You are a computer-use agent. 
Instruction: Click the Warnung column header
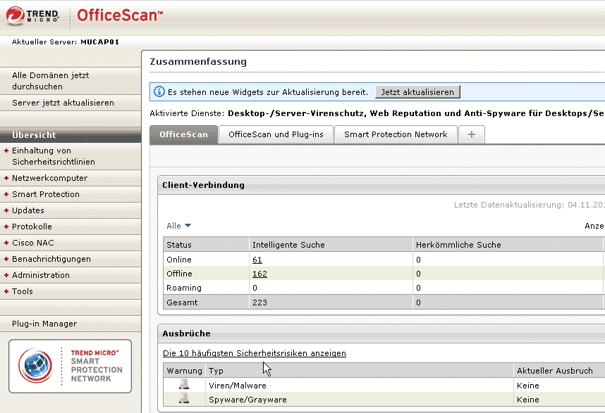click(185, 371)
